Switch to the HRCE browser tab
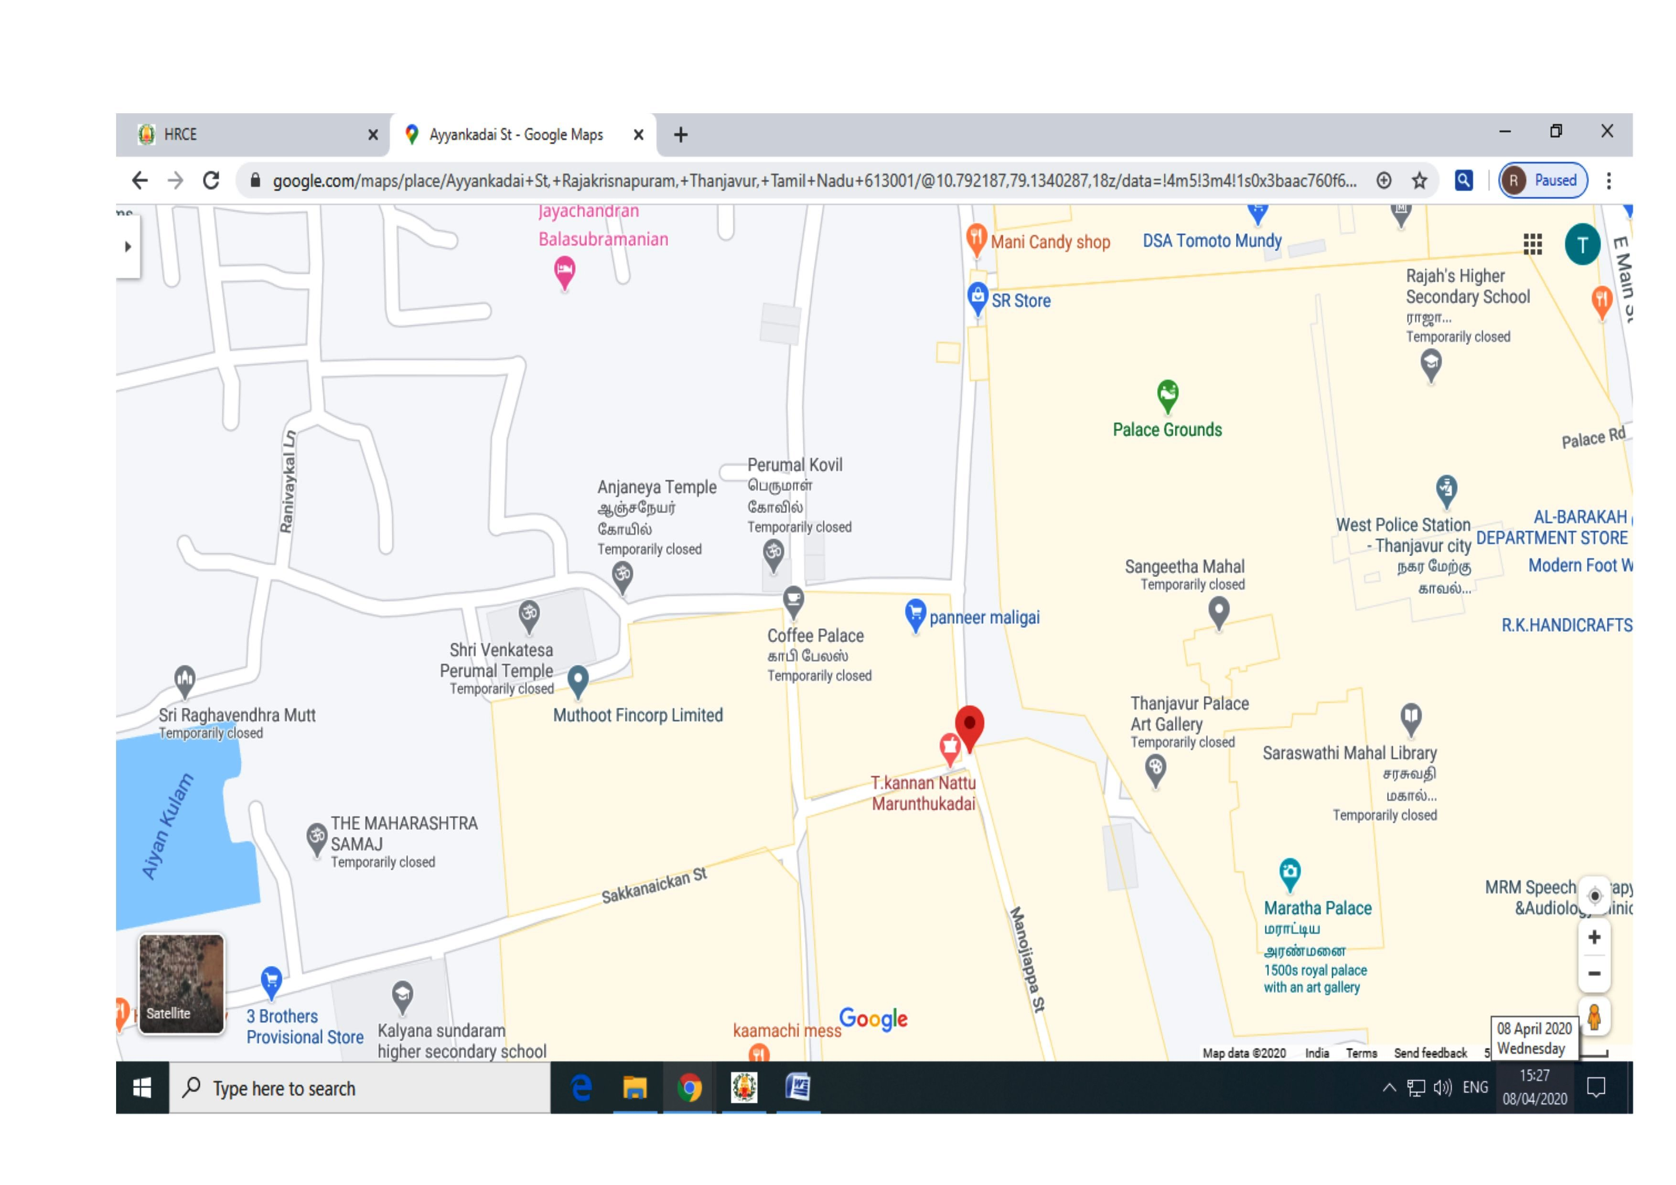The image size is (1676, 1185). pos(248,134)
